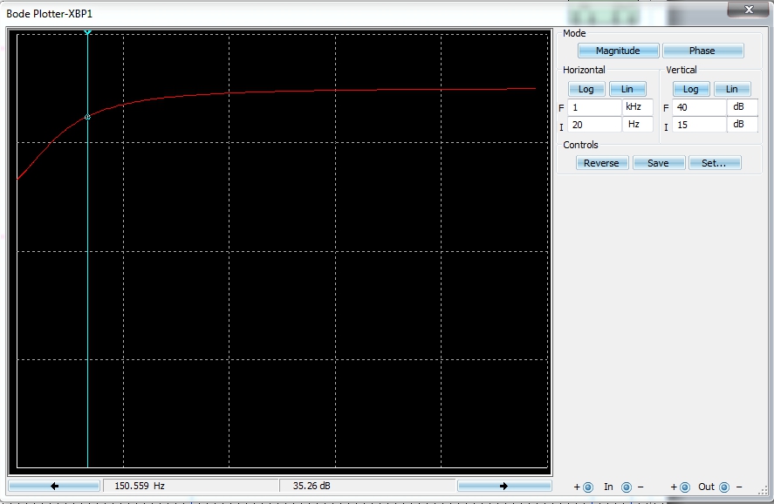Screen dimensions: 774x504
Task: Click the Out positive terminal
Action: pos(684,487)
